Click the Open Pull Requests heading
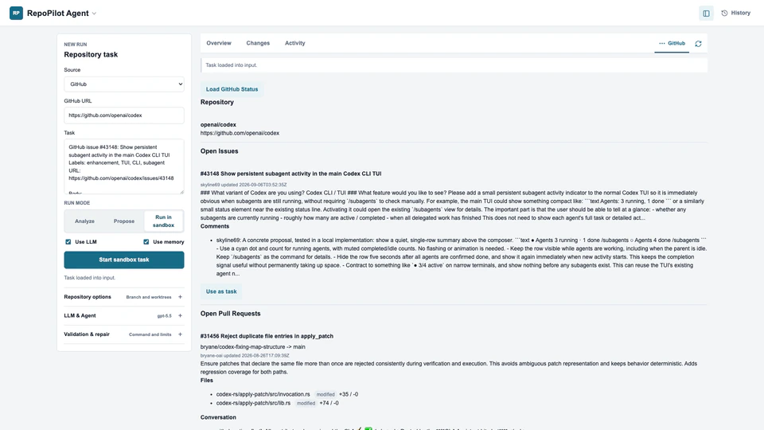The width and height of the screenshot is (764, 430). pos(231,314)
